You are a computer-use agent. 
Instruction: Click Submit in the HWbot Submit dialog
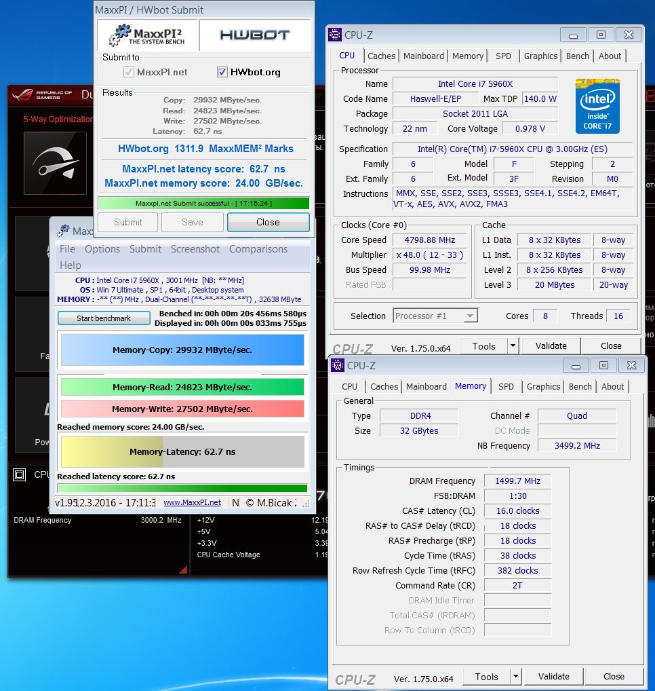click(x=127, y=222)
